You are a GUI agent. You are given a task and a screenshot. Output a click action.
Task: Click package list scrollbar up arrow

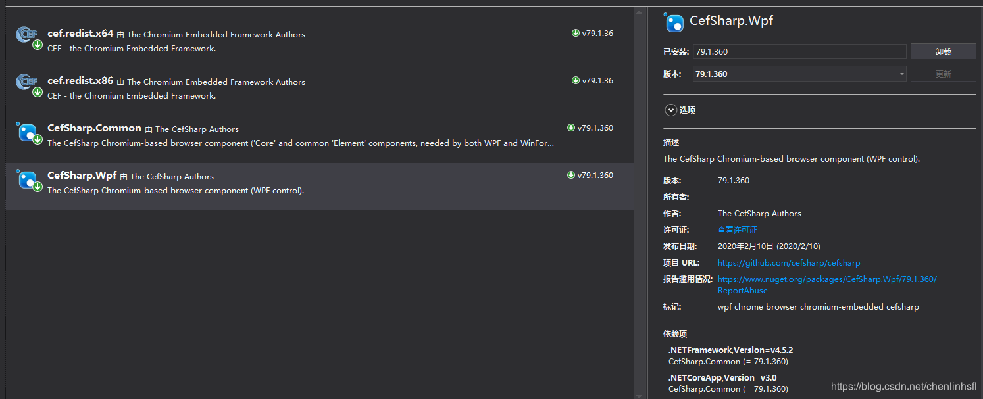point(639,11)
